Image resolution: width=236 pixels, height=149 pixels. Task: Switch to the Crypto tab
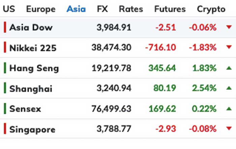[x=211, y=9]
